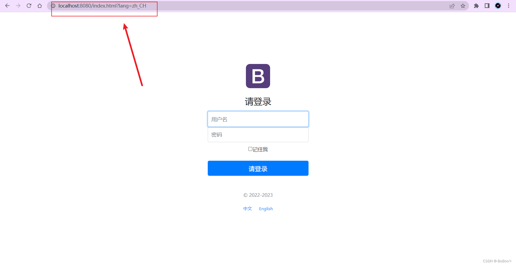
Task: Click the Bootstrap B logo
Action: click(258, 76)
